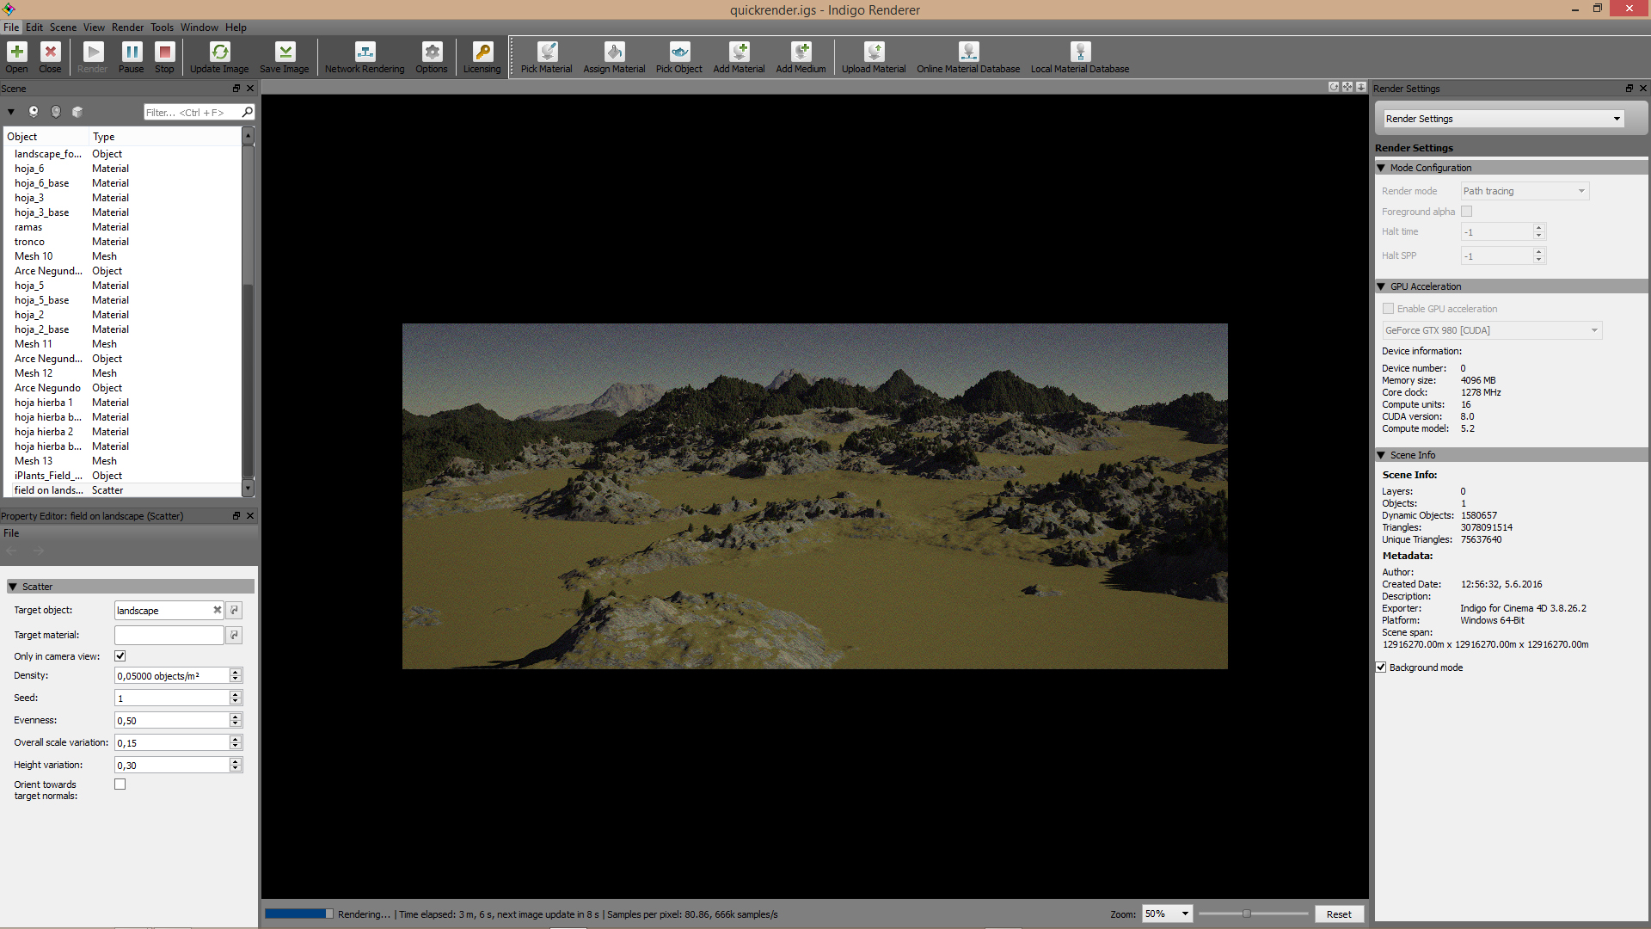The image size is (1651, 929).
Task: Click the Assign Material icon
Action: (x=614, y=52)
